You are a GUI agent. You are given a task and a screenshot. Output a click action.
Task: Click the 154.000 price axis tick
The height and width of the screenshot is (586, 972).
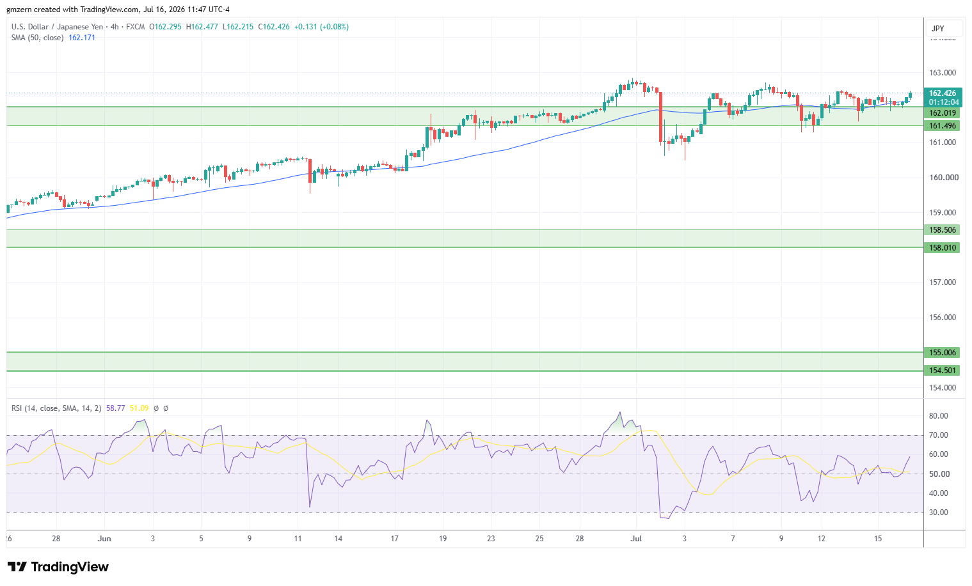tap(943, 388)
